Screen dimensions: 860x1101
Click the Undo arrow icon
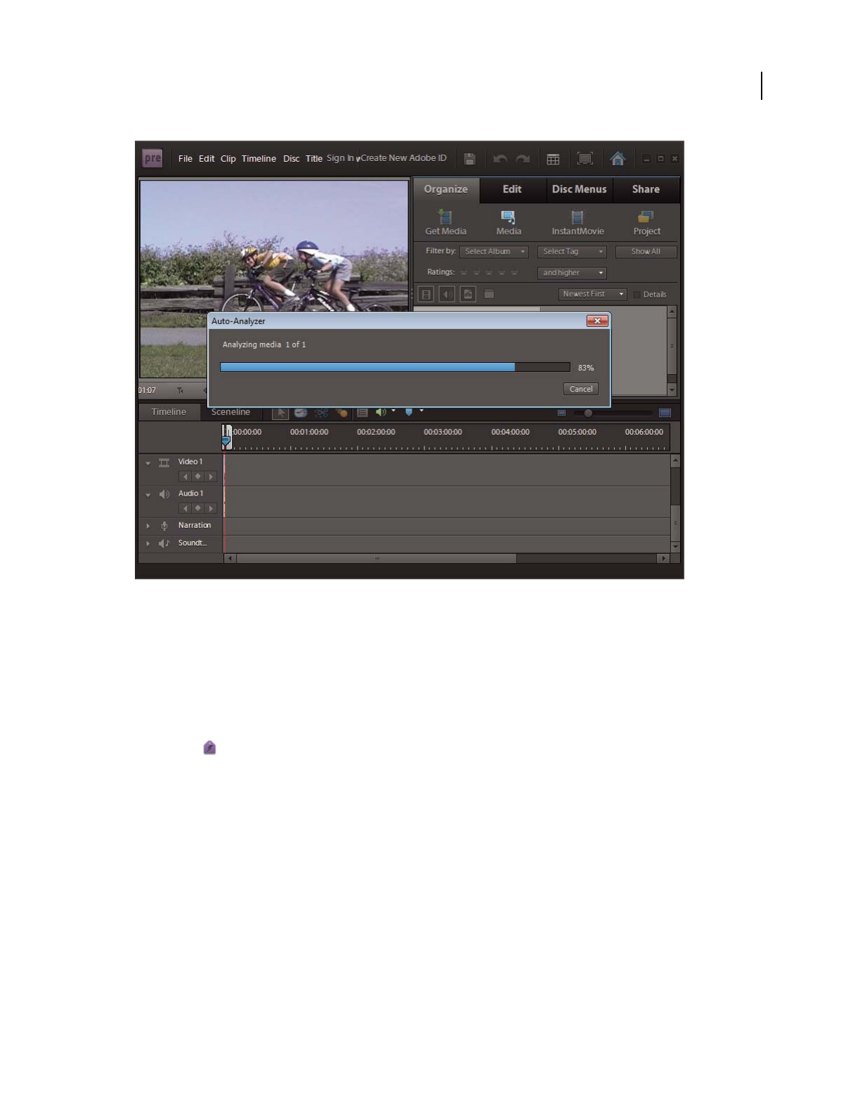click(x=500, y=159)
